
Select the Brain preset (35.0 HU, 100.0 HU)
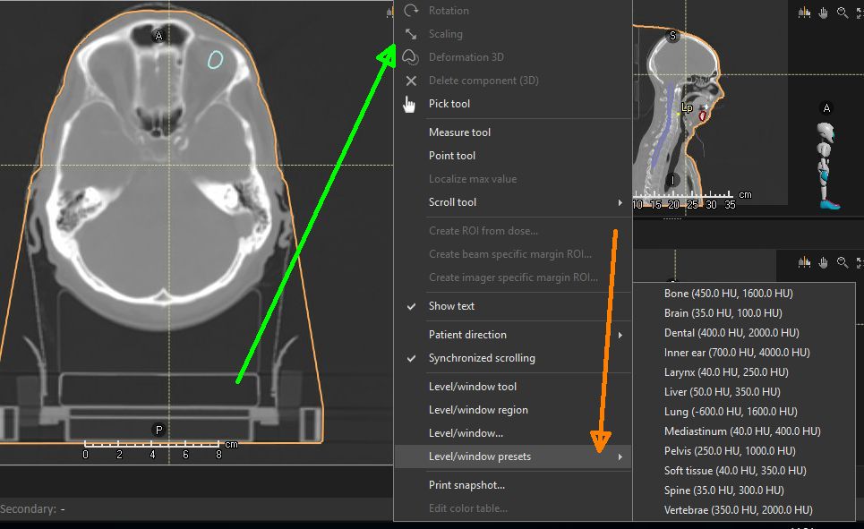pyautogui.click(x=723, y=313)
